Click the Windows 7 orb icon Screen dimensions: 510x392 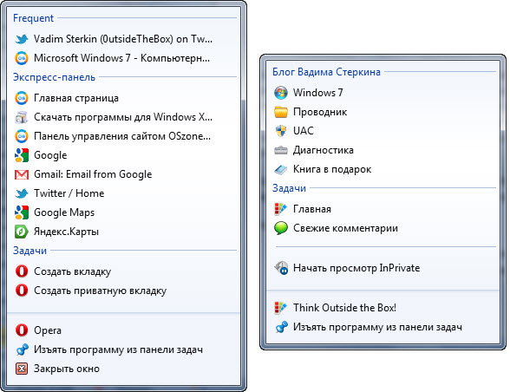pyautogui.click(x=281, y=93)
